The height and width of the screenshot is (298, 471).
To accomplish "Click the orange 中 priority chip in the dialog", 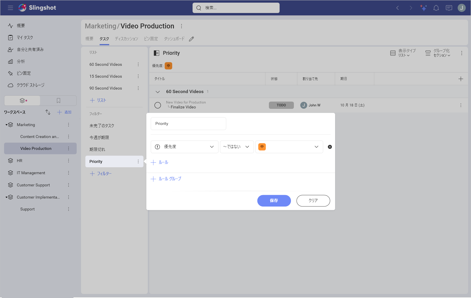I will click(x=262, y=147).
